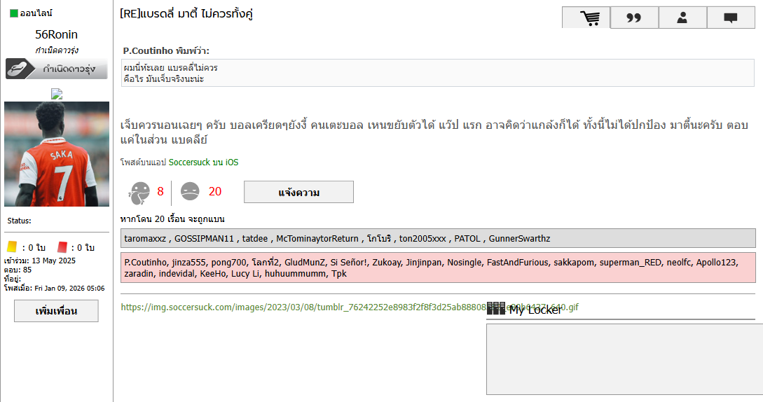Viewport: 763px width, 402px height.
Task: Send a message via speech bubble icon
Action: tap(730, 18)
